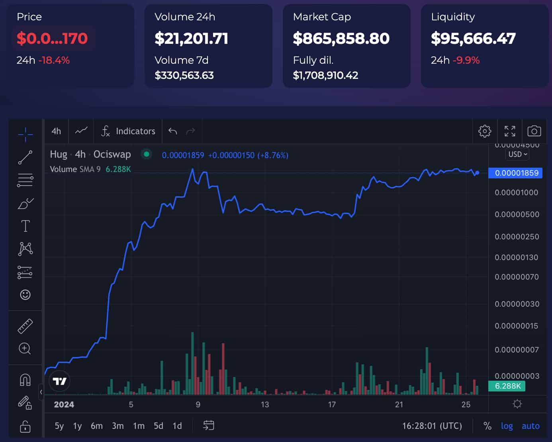
Task: Open chart settings gear
Action: (x=485, y=131)
